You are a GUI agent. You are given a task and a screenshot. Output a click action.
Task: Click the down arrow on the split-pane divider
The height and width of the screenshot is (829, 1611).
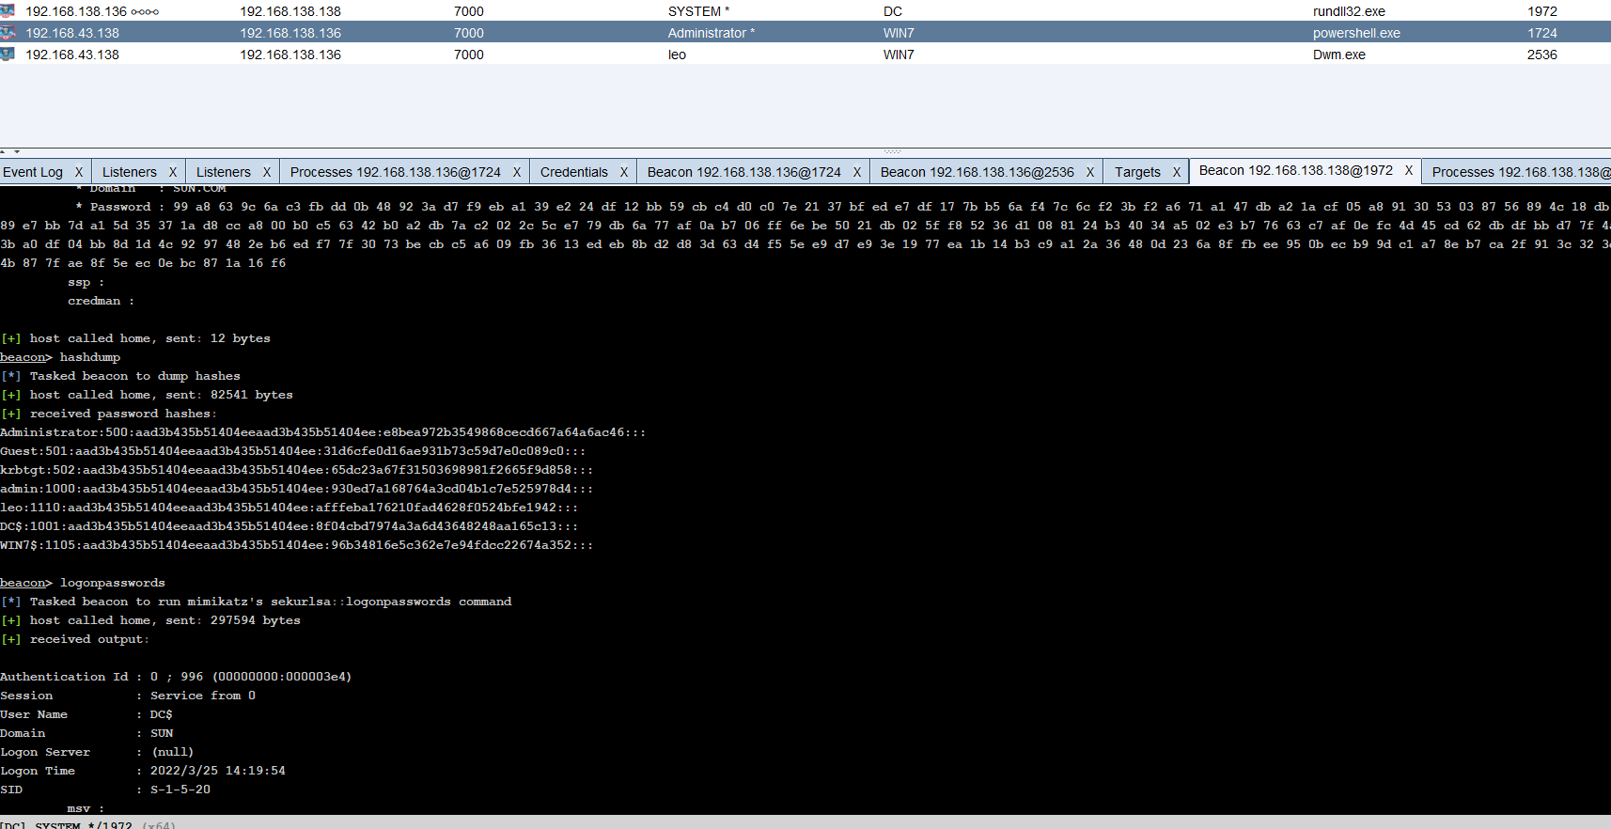[x=16, y=151]
